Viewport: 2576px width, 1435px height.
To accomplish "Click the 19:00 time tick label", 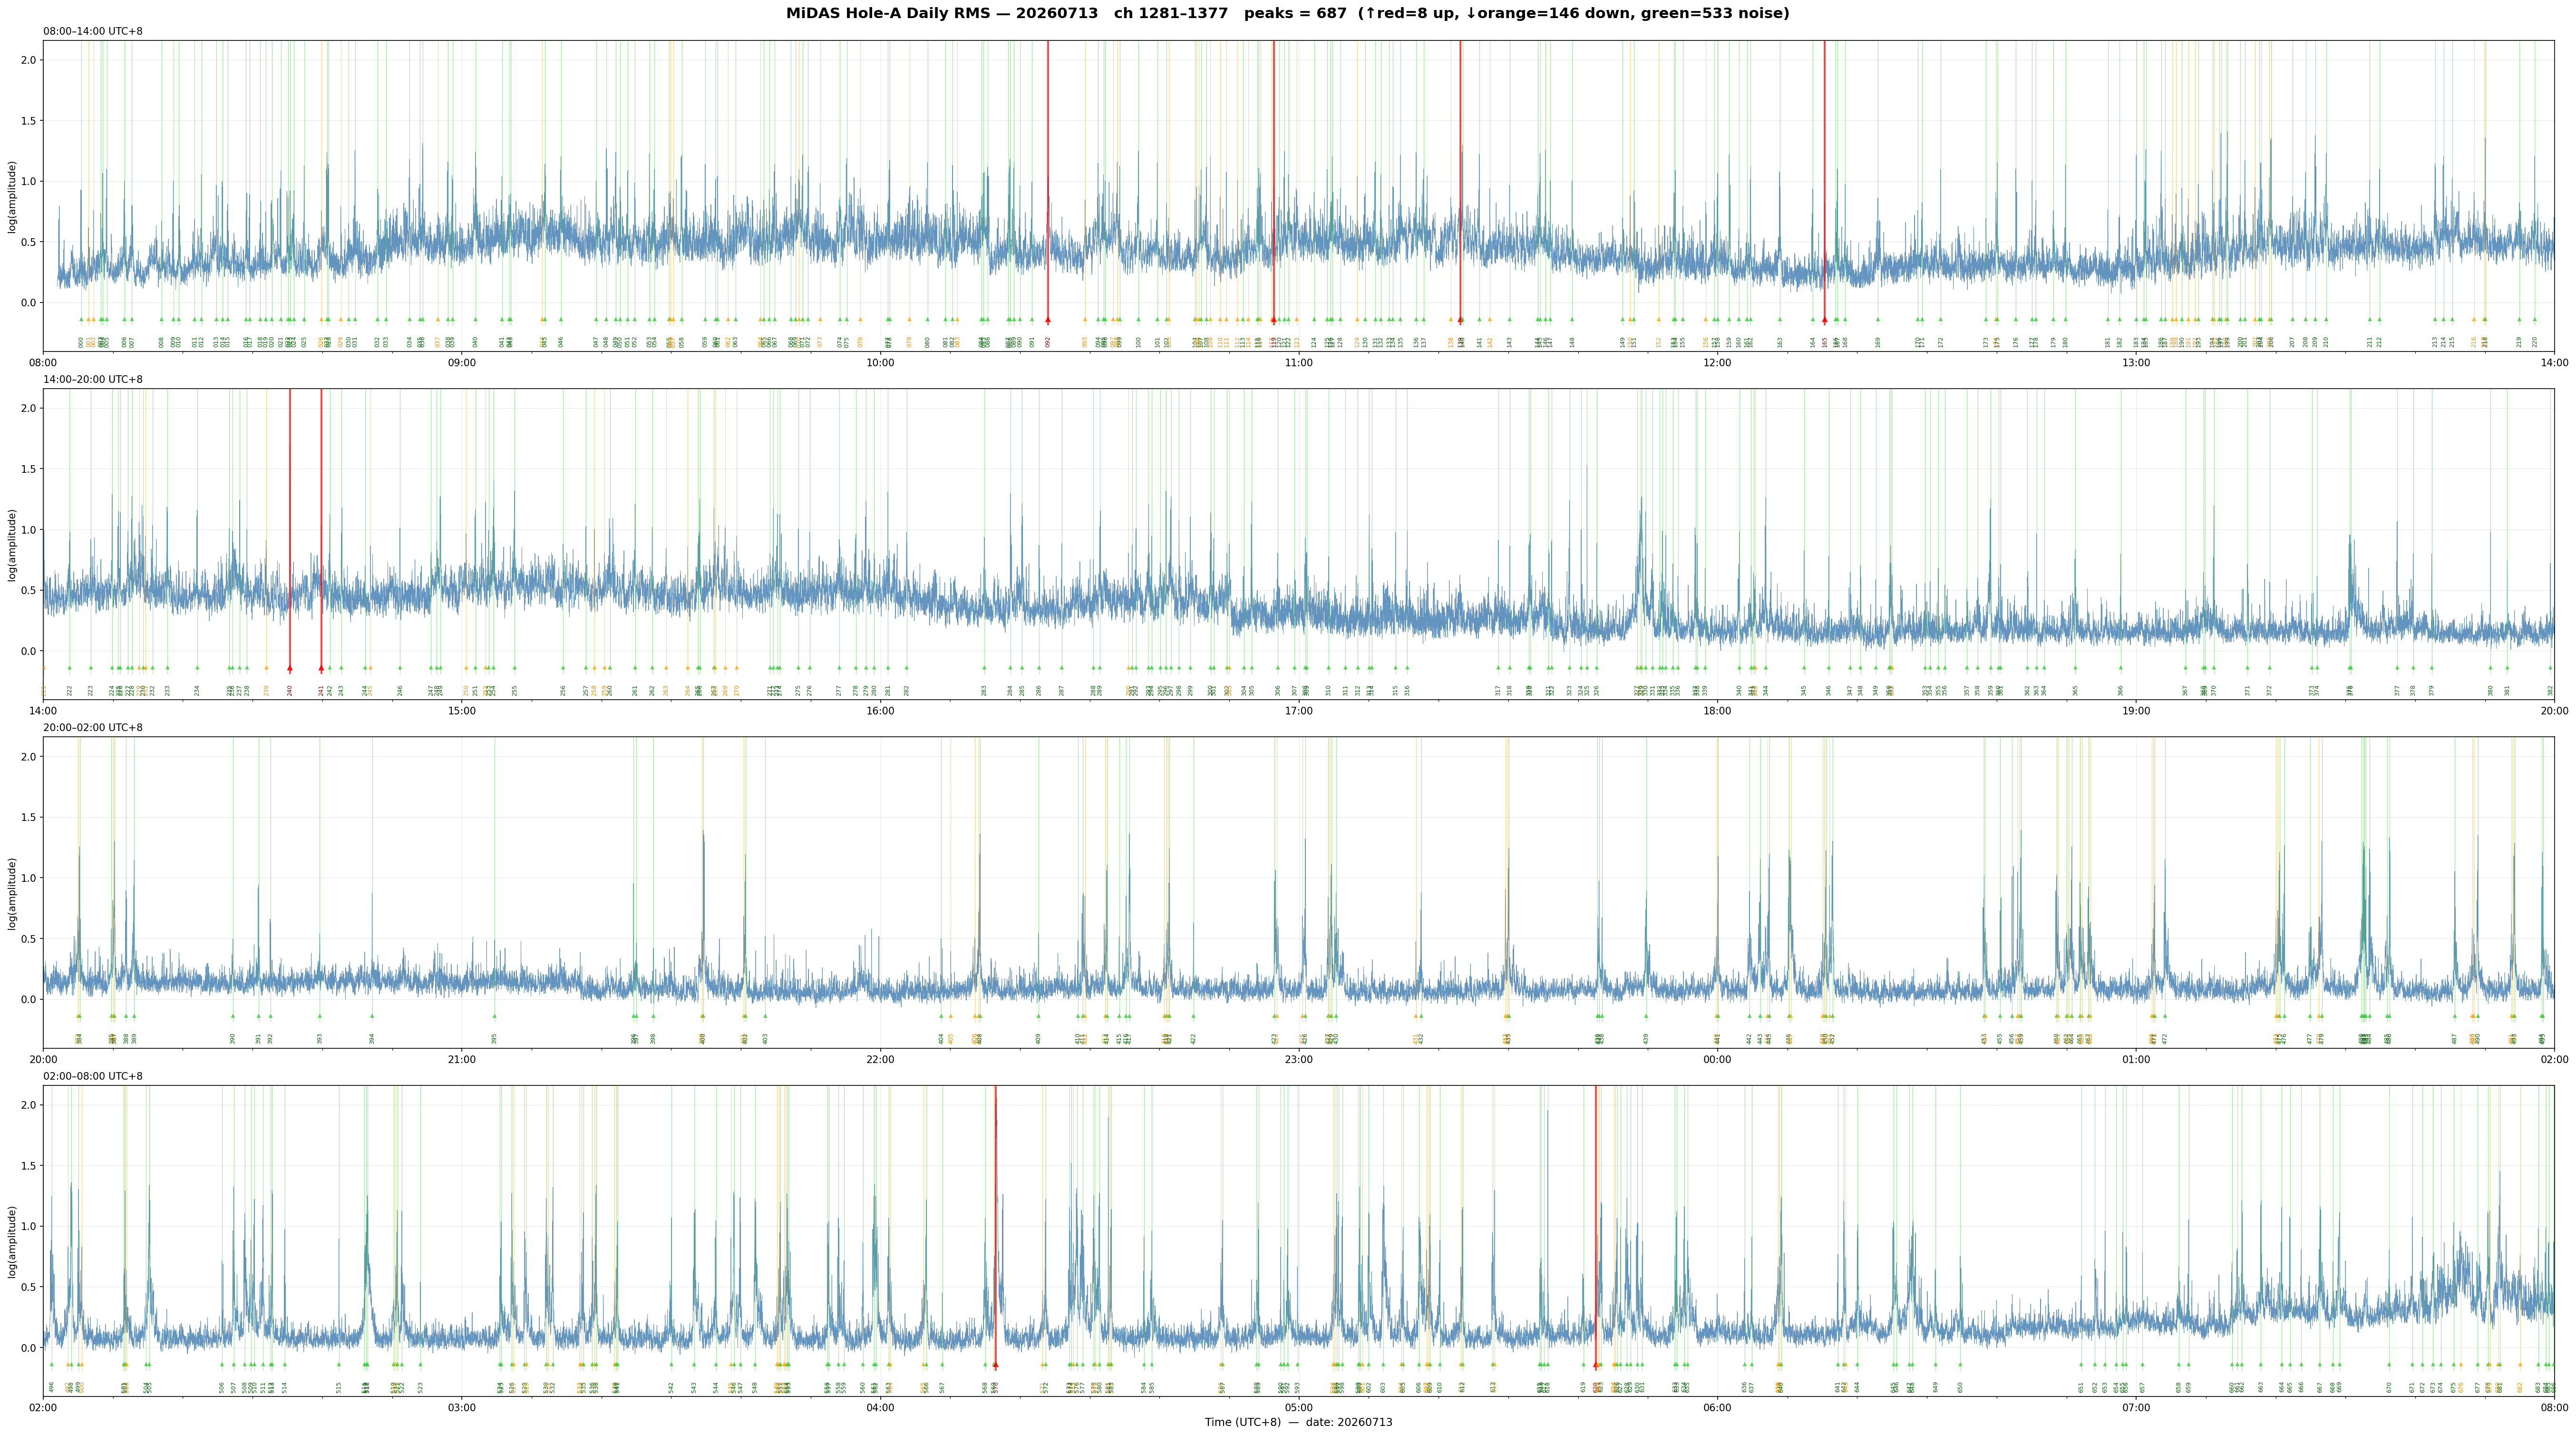I will 2135,710.
